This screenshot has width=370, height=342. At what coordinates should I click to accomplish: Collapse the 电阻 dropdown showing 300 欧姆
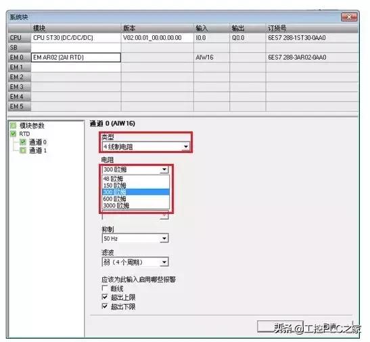click(135, 169)
